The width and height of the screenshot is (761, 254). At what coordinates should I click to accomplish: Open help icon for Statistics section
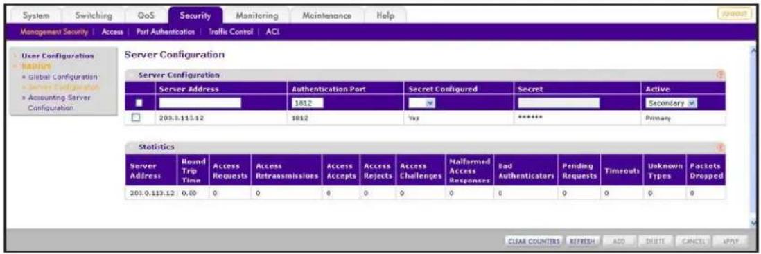click(720, 147)
